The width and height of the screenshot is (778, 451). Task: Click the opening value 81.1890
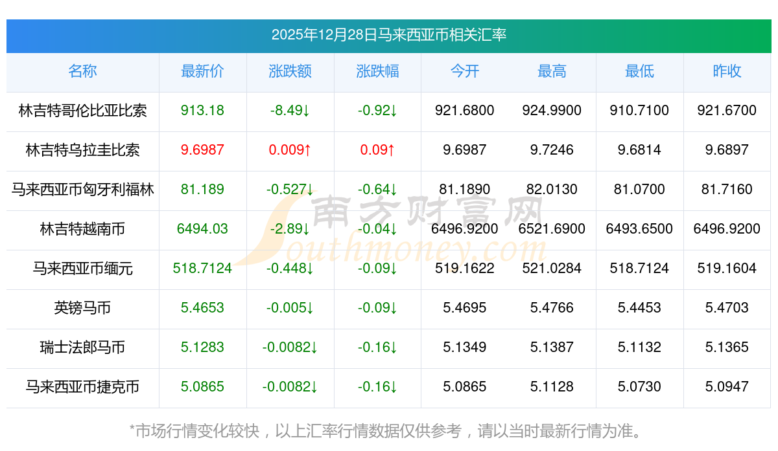coord(465,190)
